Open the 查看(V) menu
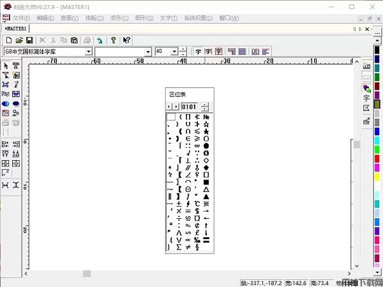This screenshot has width=383, height=287. pos(70,18)
